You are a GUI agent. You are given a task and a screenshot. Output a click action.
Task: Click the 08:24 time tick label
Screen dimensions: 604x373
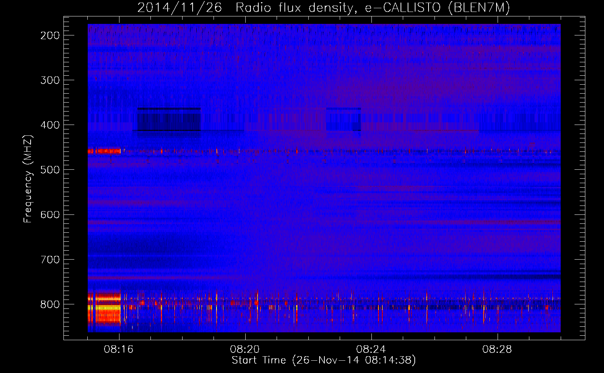tap(371, 350)
